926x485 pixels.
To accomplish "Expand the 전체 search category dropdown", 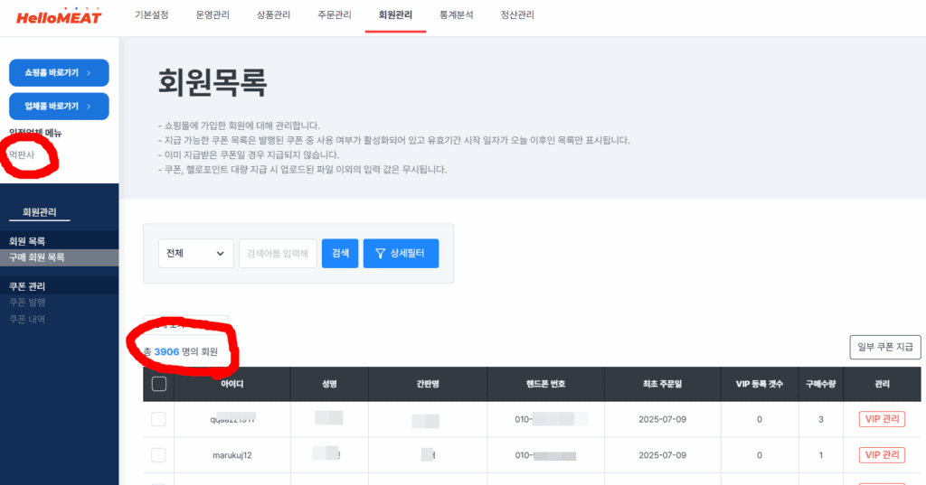I will 196,253.
